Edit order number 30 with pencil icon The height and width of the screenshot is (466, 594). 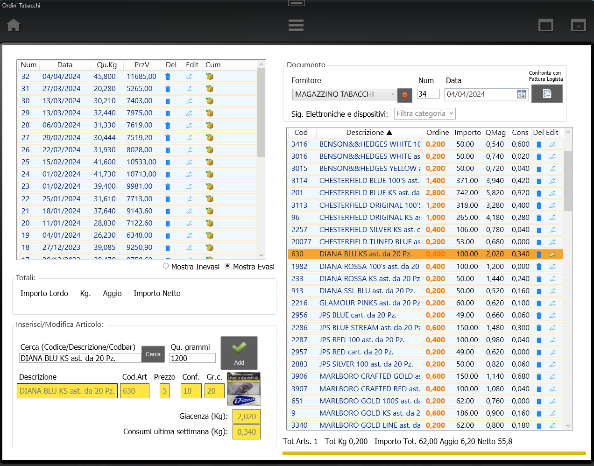(x=189, y=101)
